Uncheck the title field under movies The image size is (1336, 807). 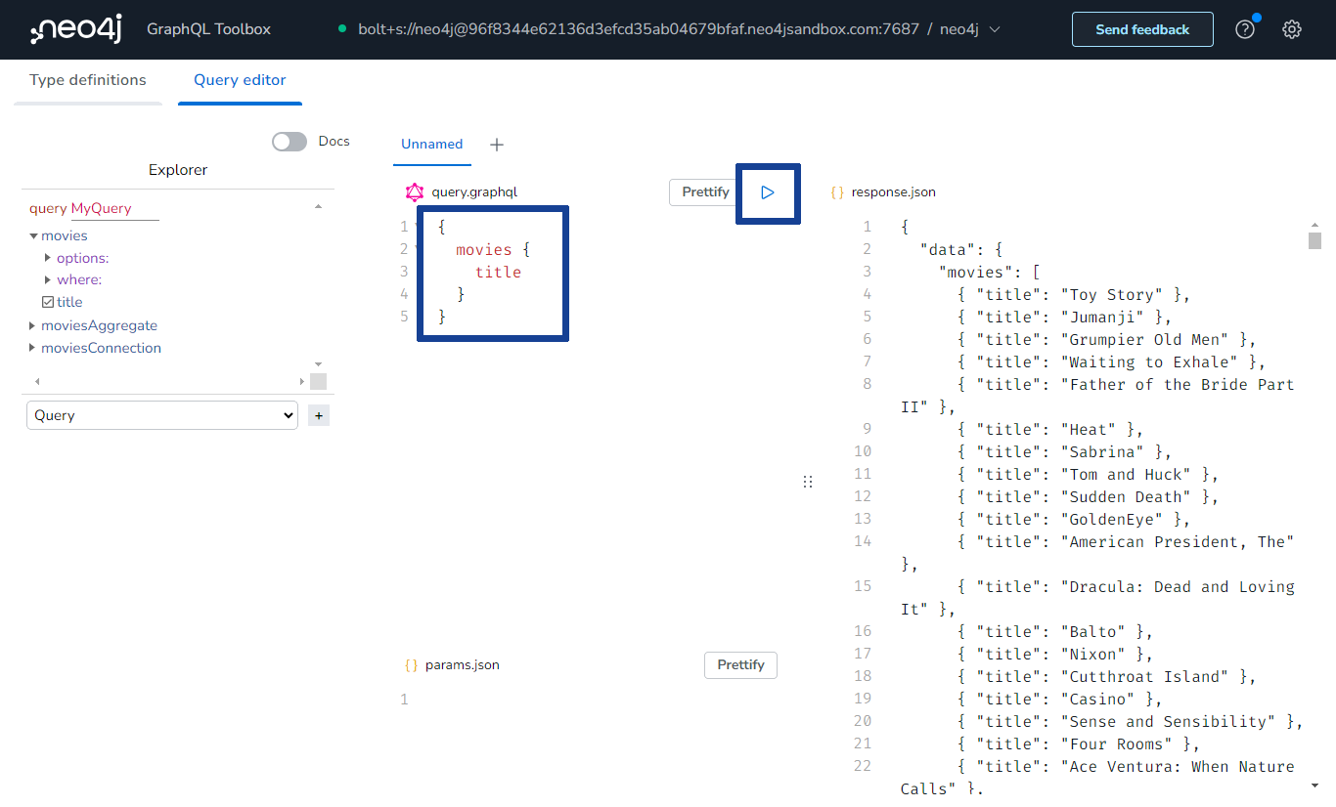click(47, 301)
